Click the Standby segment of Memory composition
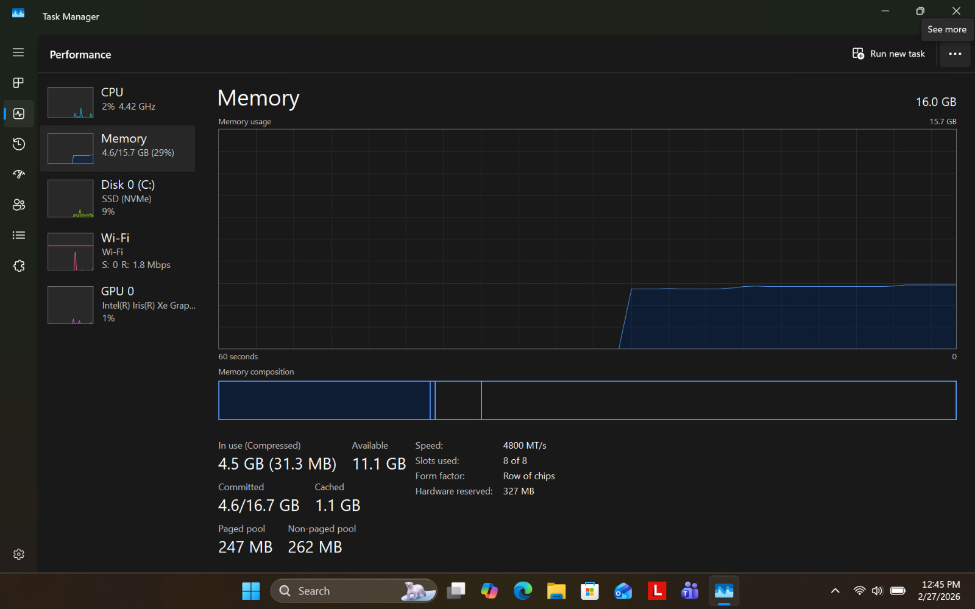Viewport: 975px width, 609px height. coord(458,400)
